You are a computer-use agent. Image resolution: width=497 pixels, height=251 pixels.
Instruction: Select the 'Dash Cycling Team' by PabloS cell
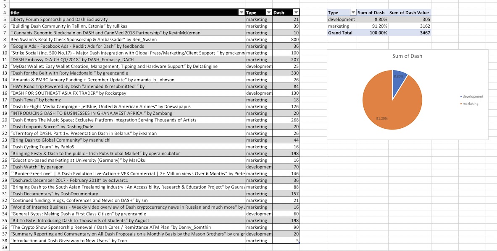pyautogui.click(x=127, y=147)
